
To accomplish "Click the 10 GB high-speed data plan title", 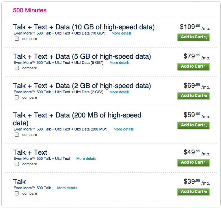I will pyautogui.click(x=84, y=27).
